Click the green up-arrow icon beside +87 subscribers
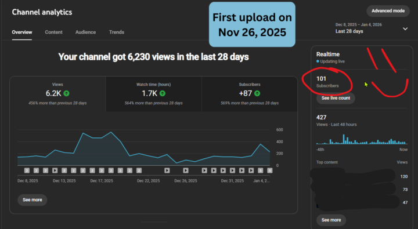Viewport: 418px width, 229px height. 257,93
